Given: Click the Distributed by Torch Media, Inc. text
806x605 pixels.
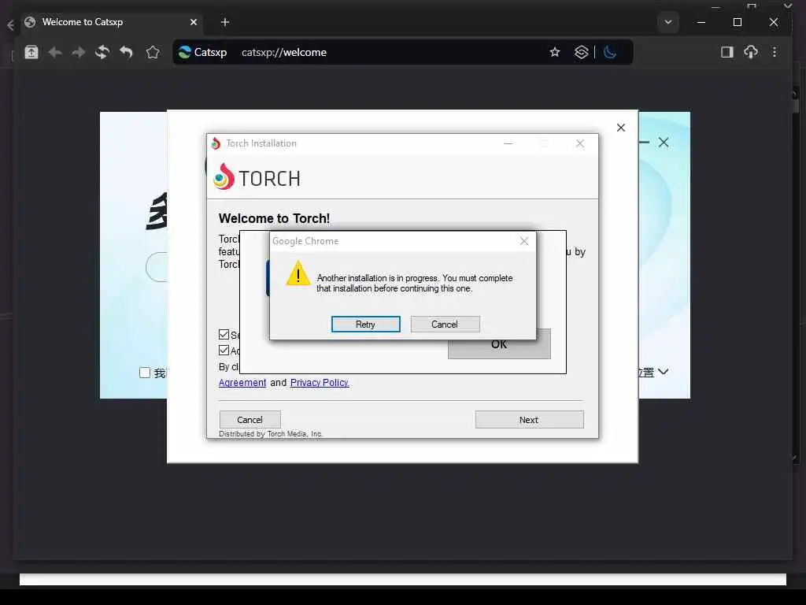Looking at the screenshot, I should pos(271,434).
